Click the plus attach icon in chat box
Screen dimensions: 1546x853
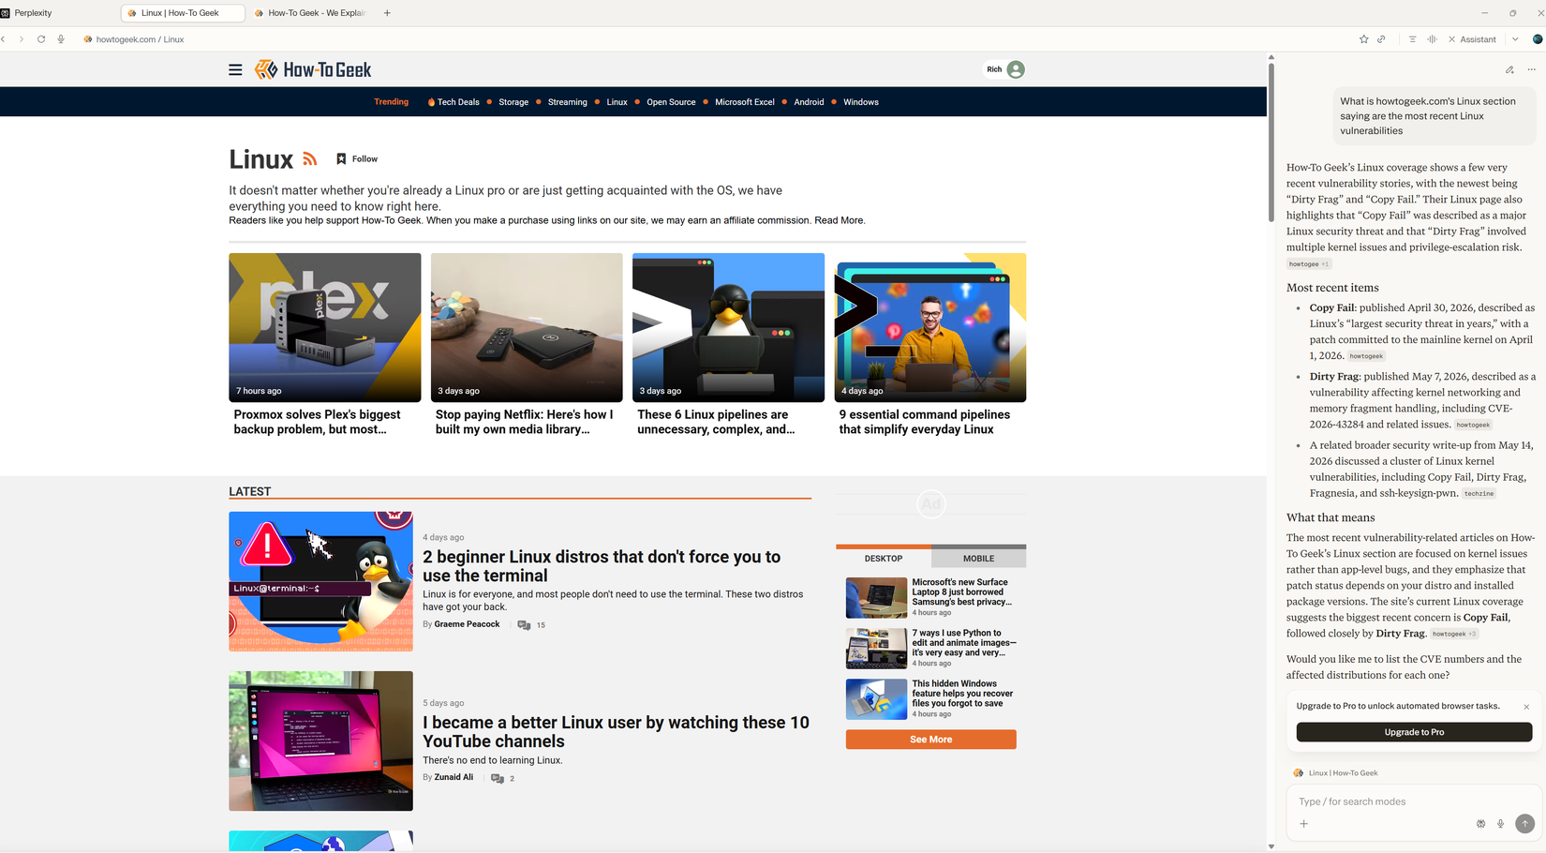point(1303,824)
